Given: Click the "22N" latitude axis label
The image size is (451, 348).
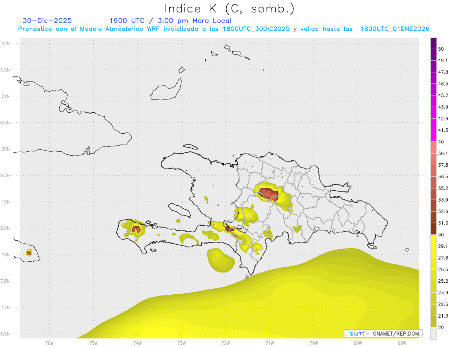Looking at the screenshot, I should click(6, 44).
